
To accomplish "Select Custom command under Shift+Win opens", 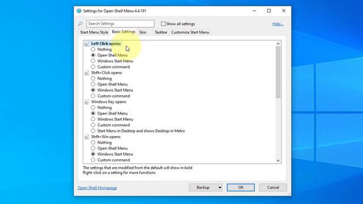I will pyautogui.click(x=93, y=160).
